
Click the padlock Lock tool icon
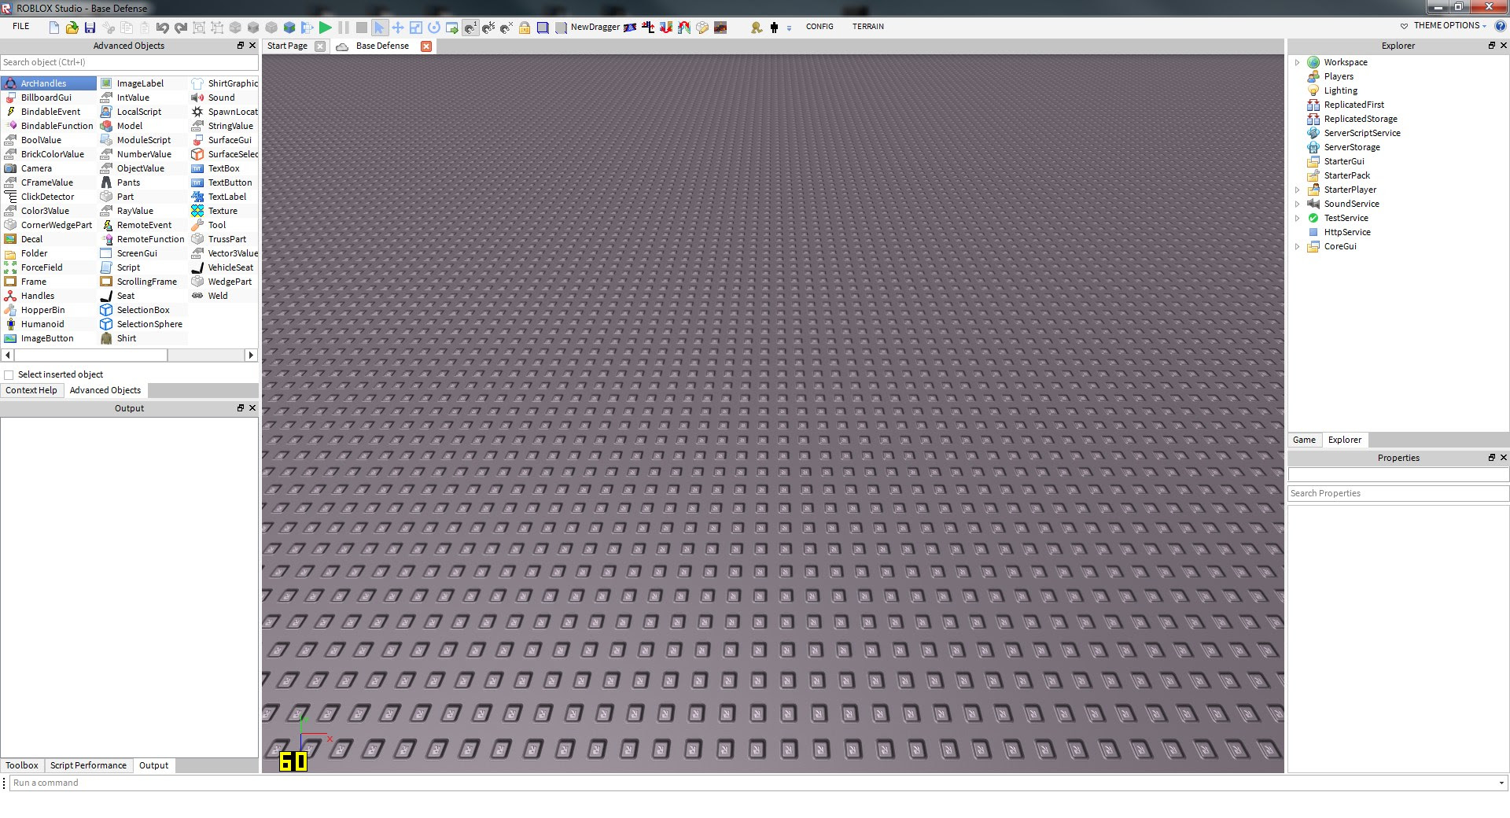click(525, 28)
